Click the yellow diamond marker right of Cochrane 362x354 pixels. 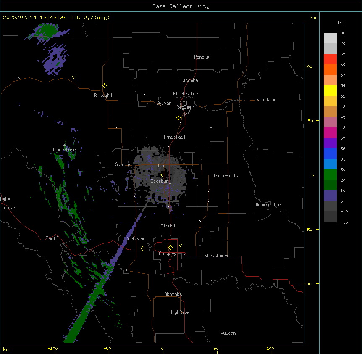[x=143, y=248]
